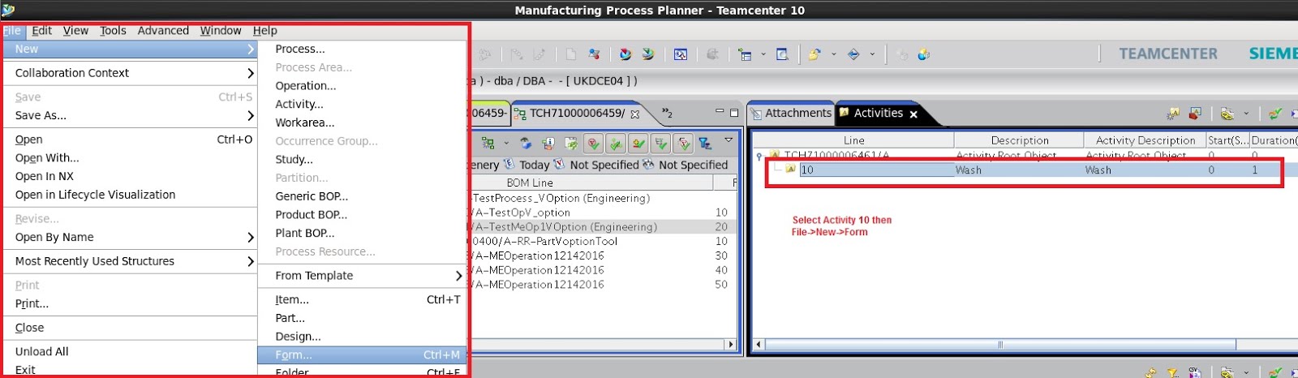The width and height of the screenshot is (1298, 378).
Task: Open the File menu
Action: coord(12,31)
